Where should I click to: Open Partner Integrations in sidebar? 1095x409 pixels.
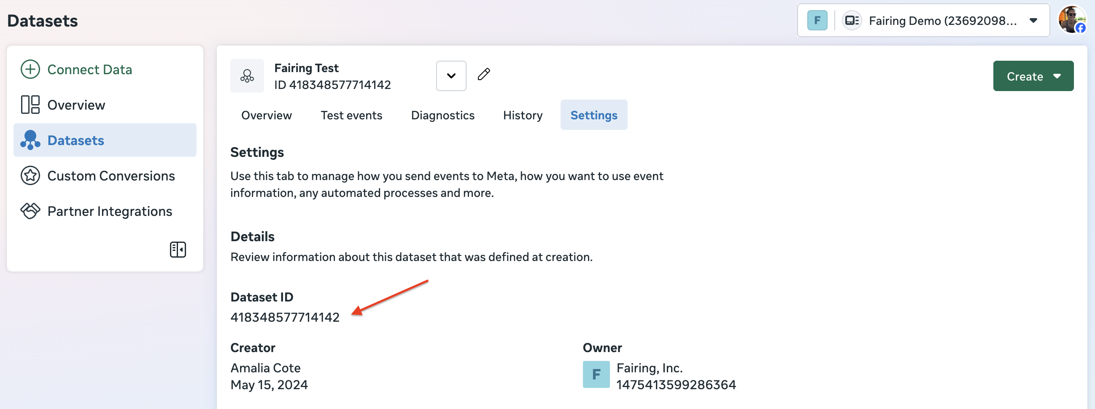tap(105, 211)
